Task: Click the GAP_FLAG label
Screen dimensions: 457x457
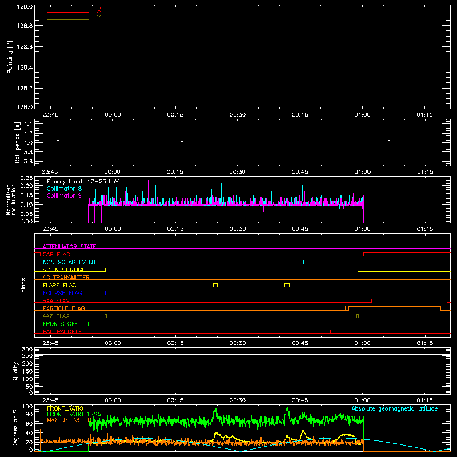Action: (x=56, y=254)
